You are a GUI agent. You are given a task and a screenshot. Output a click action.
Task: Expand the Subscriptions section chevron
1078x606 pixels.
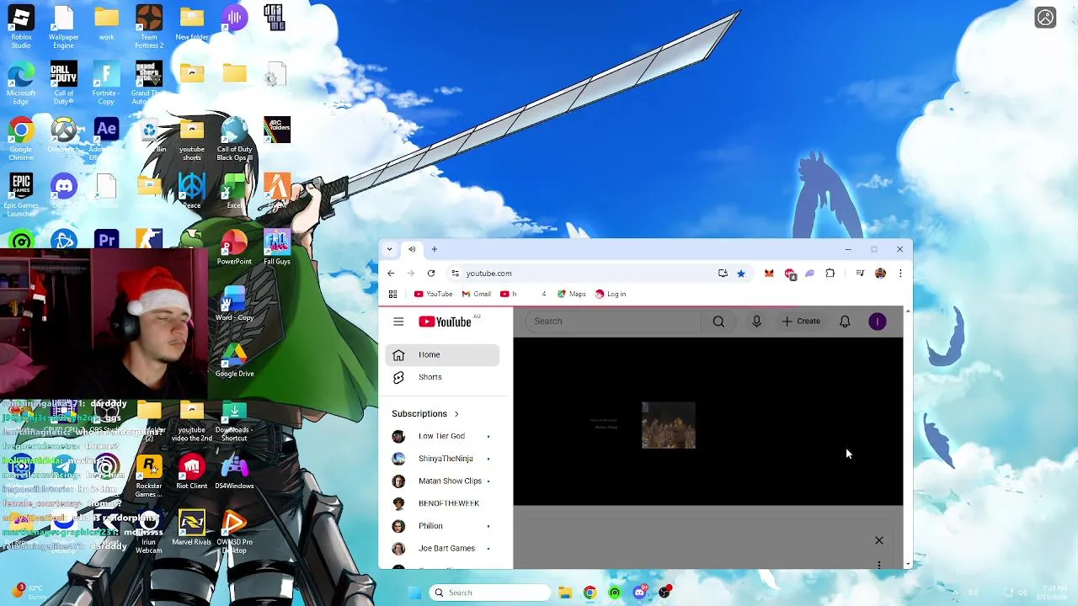456,414
